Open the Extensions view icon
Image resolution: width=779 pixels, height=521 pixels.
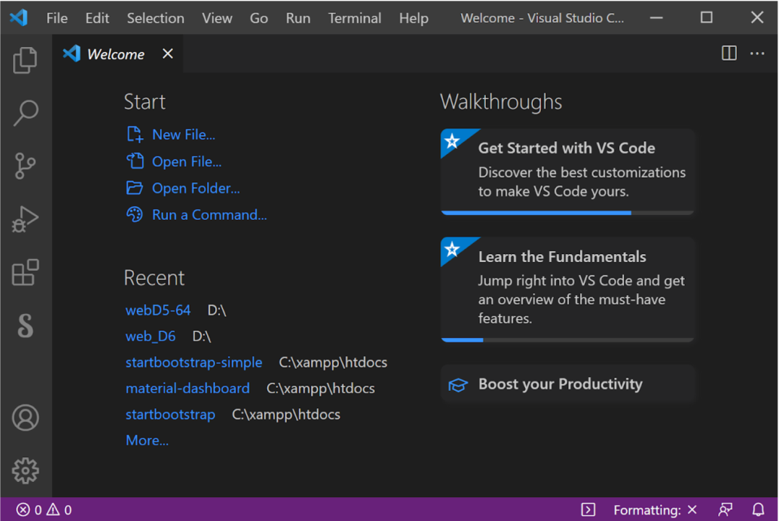[x=25, y=273]
